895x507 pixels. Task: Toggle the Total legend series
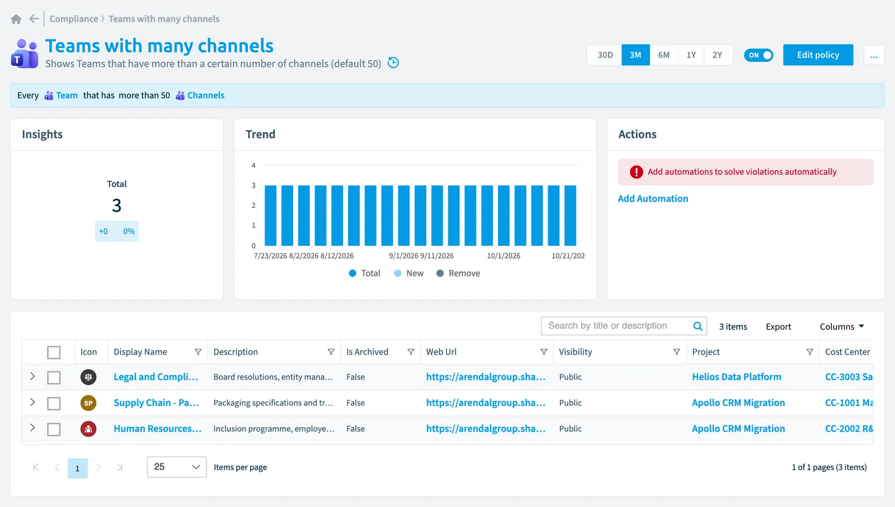[364, 274]
